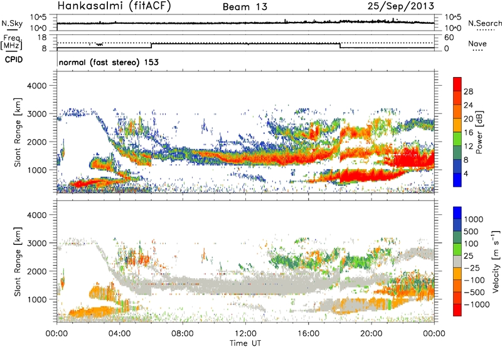
Task: Click the 3000 tick on the velocity panel axis
Action: (37, 243)
